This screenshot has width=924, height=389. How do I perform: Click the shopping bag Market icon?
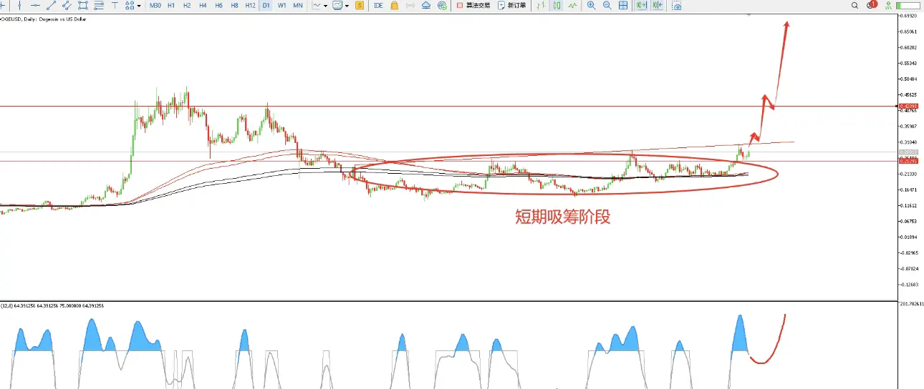point(394,6)
